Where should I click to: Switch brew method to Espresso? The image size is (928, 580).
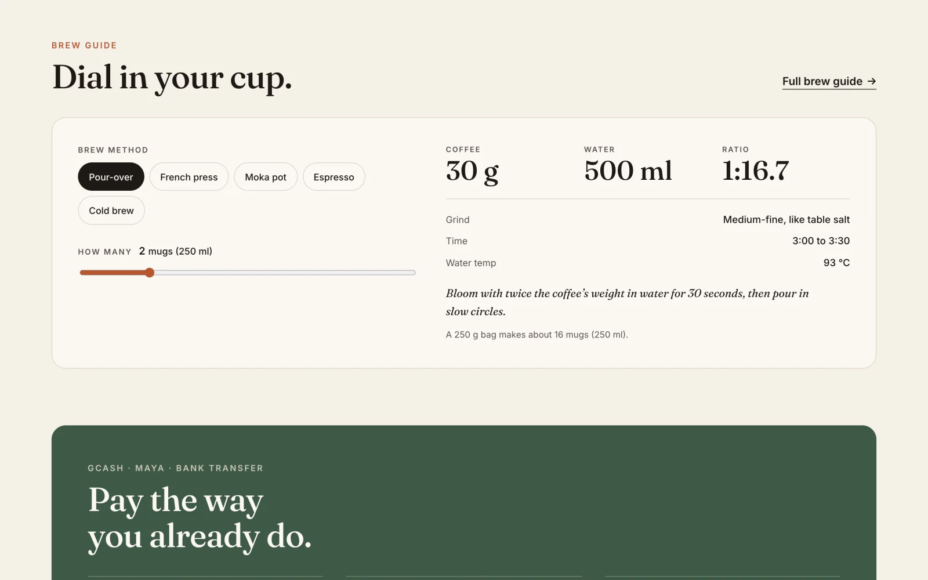coord(333,177)
